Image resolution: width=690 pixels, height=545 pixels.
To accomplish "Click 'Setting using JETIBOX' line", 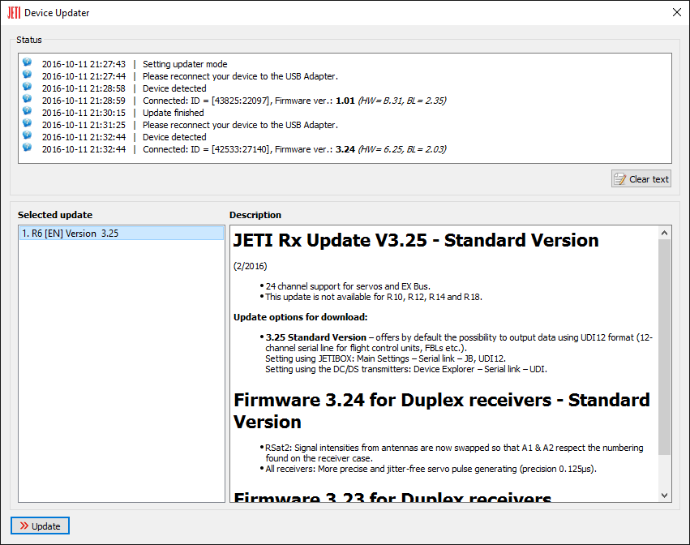I will [x=385, y=358].
